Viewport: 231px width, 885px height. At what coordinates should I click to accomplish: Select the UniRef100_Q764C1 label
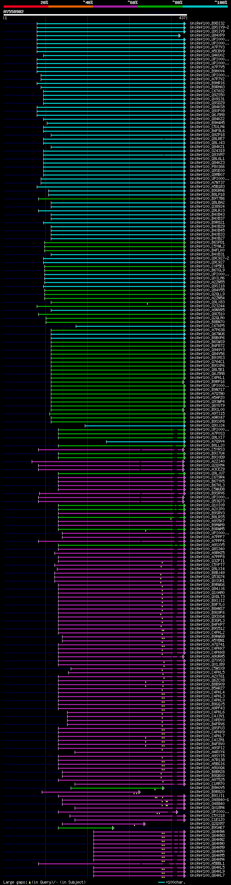[x=207, y=362]
